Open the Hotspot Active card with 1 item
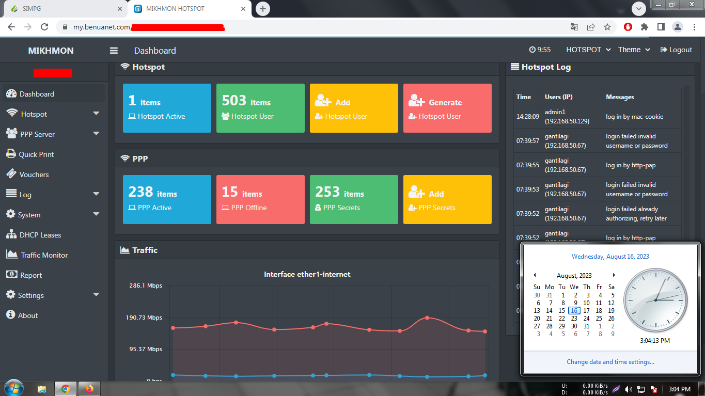The width and height of the screenshot is (705, 396). (x=167, y=108)
